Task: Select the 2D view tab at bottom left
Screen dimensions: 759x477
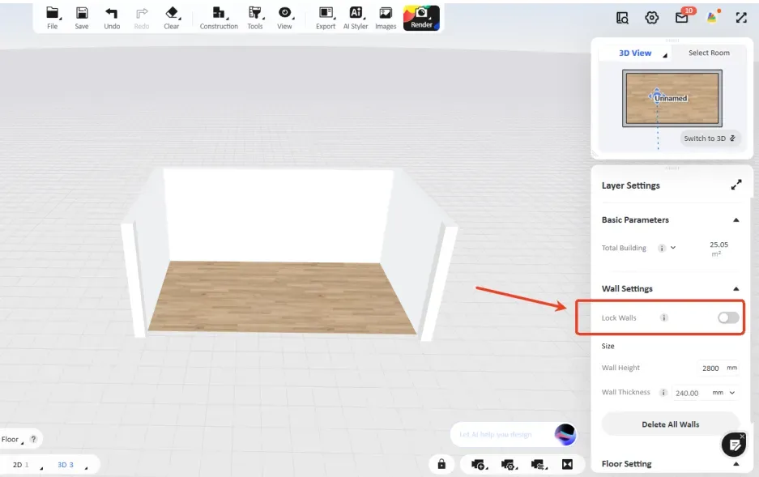Action: click(18, 465)
